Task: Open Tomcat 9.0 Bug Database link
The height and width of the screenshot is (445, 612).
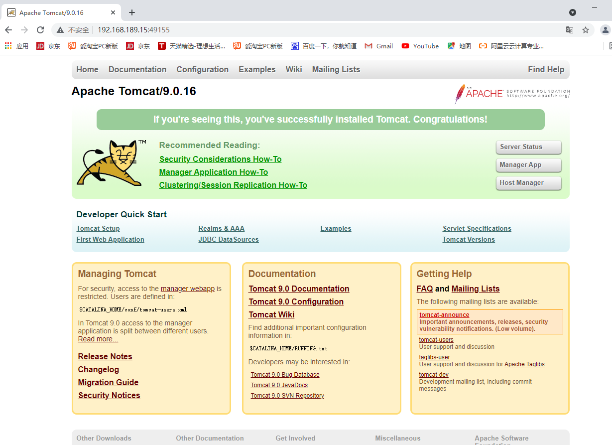Action: point(285,375)
